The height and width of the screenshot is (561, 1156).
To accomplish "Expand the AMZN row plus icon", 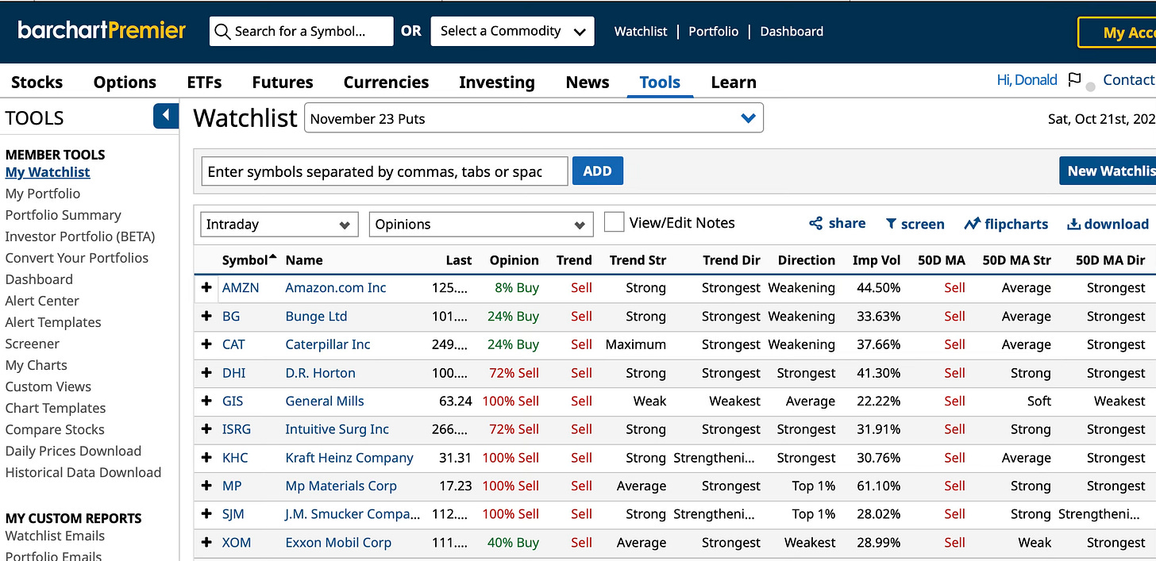I will [206, 288].
